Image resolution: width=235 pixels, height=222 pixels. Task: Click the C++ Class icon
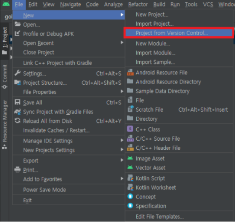130,129
